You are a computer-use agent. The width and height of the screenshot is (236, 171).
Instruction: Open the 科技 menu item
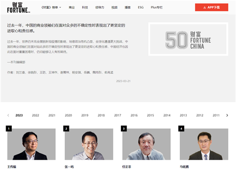click(x=85, y=8)
